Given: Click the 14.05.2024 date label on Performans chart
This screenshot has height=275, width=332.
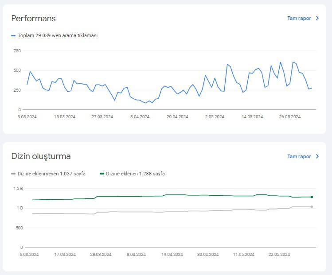Looking at the screenshot, I should 252,117.
